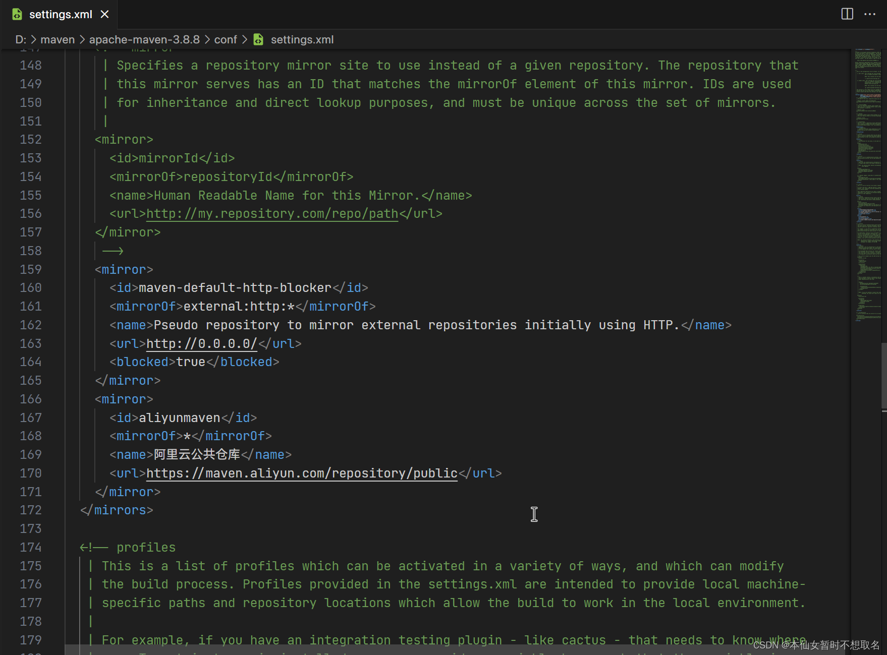Screen dimensions: 887x655
Task: Place cursor on aliyunmaven id text
Action: [180, 418]
